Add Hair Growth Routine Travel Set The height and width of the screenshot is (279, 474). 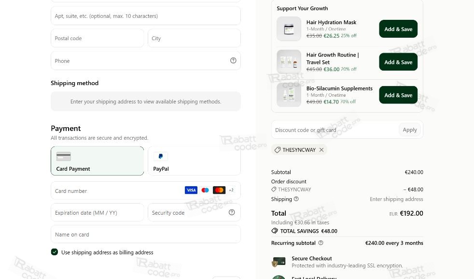click(398, 62)
